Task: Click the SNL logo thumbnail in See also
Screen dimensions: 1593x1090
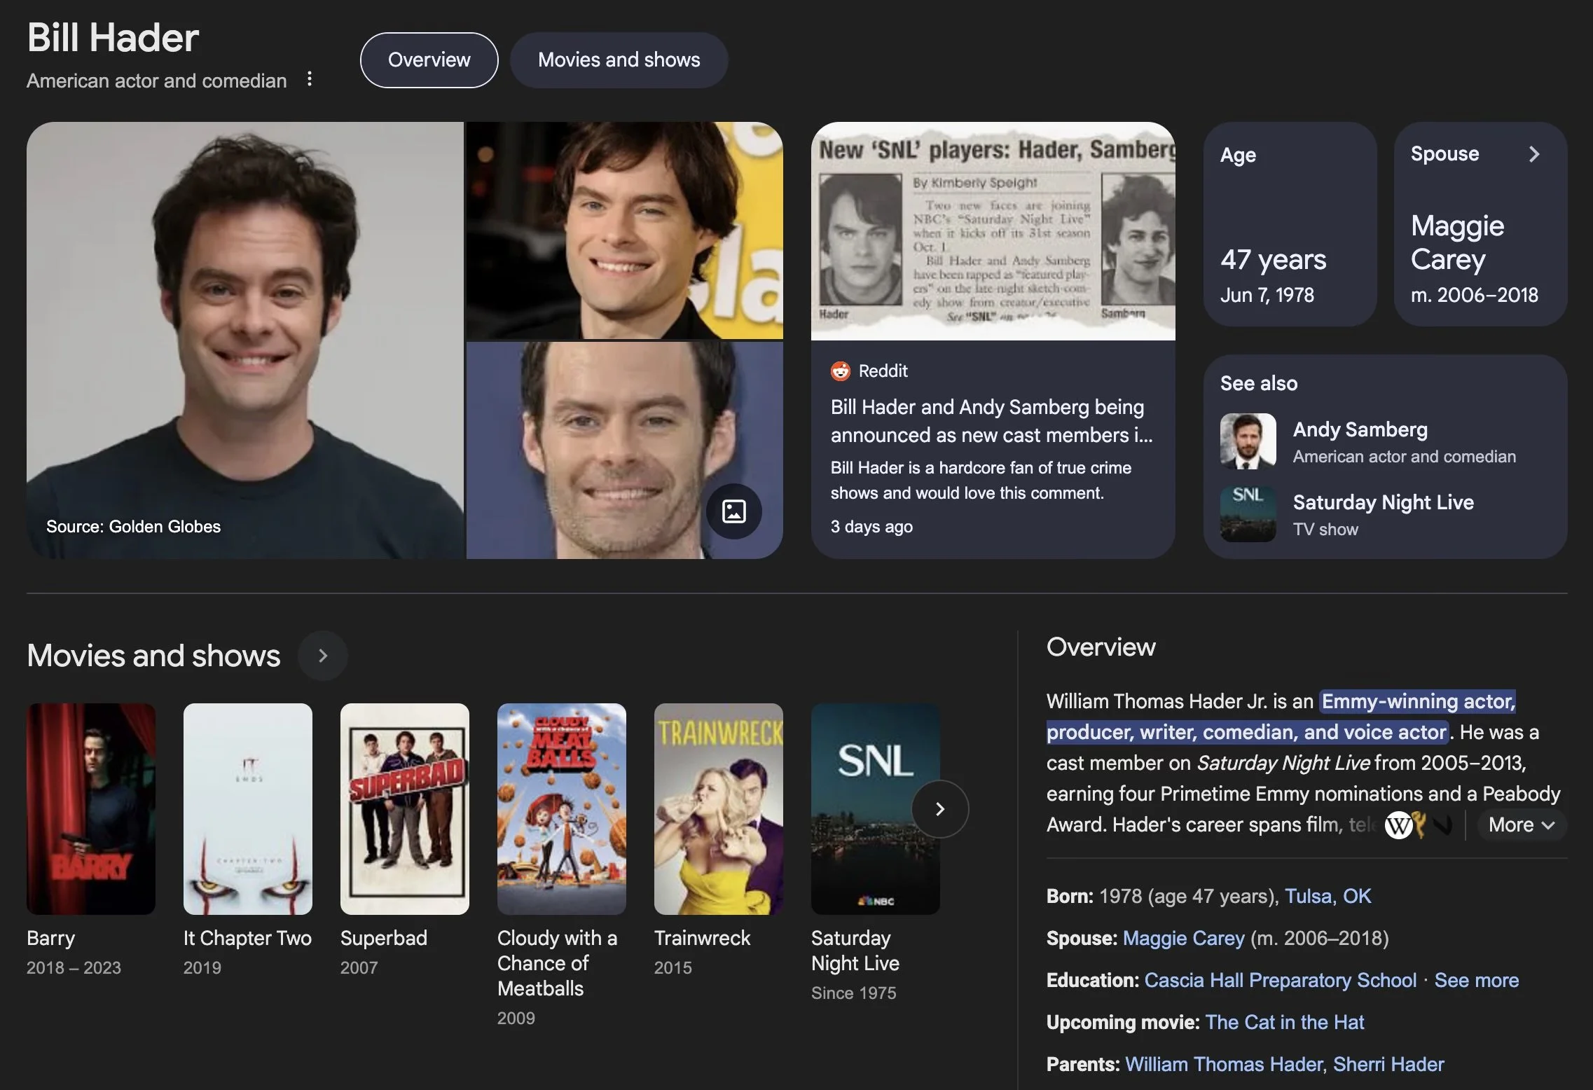Action: 1248,514
